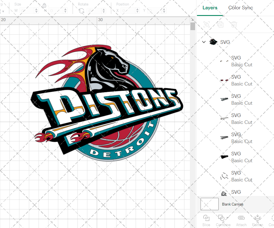Click the Attach tool
Image resolution: width=274 pixels, height=228 pixels.
point(241,221)
